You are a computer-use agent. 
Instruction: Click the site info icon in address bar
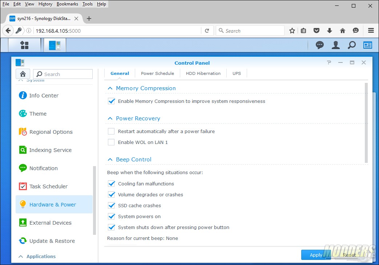28,31
